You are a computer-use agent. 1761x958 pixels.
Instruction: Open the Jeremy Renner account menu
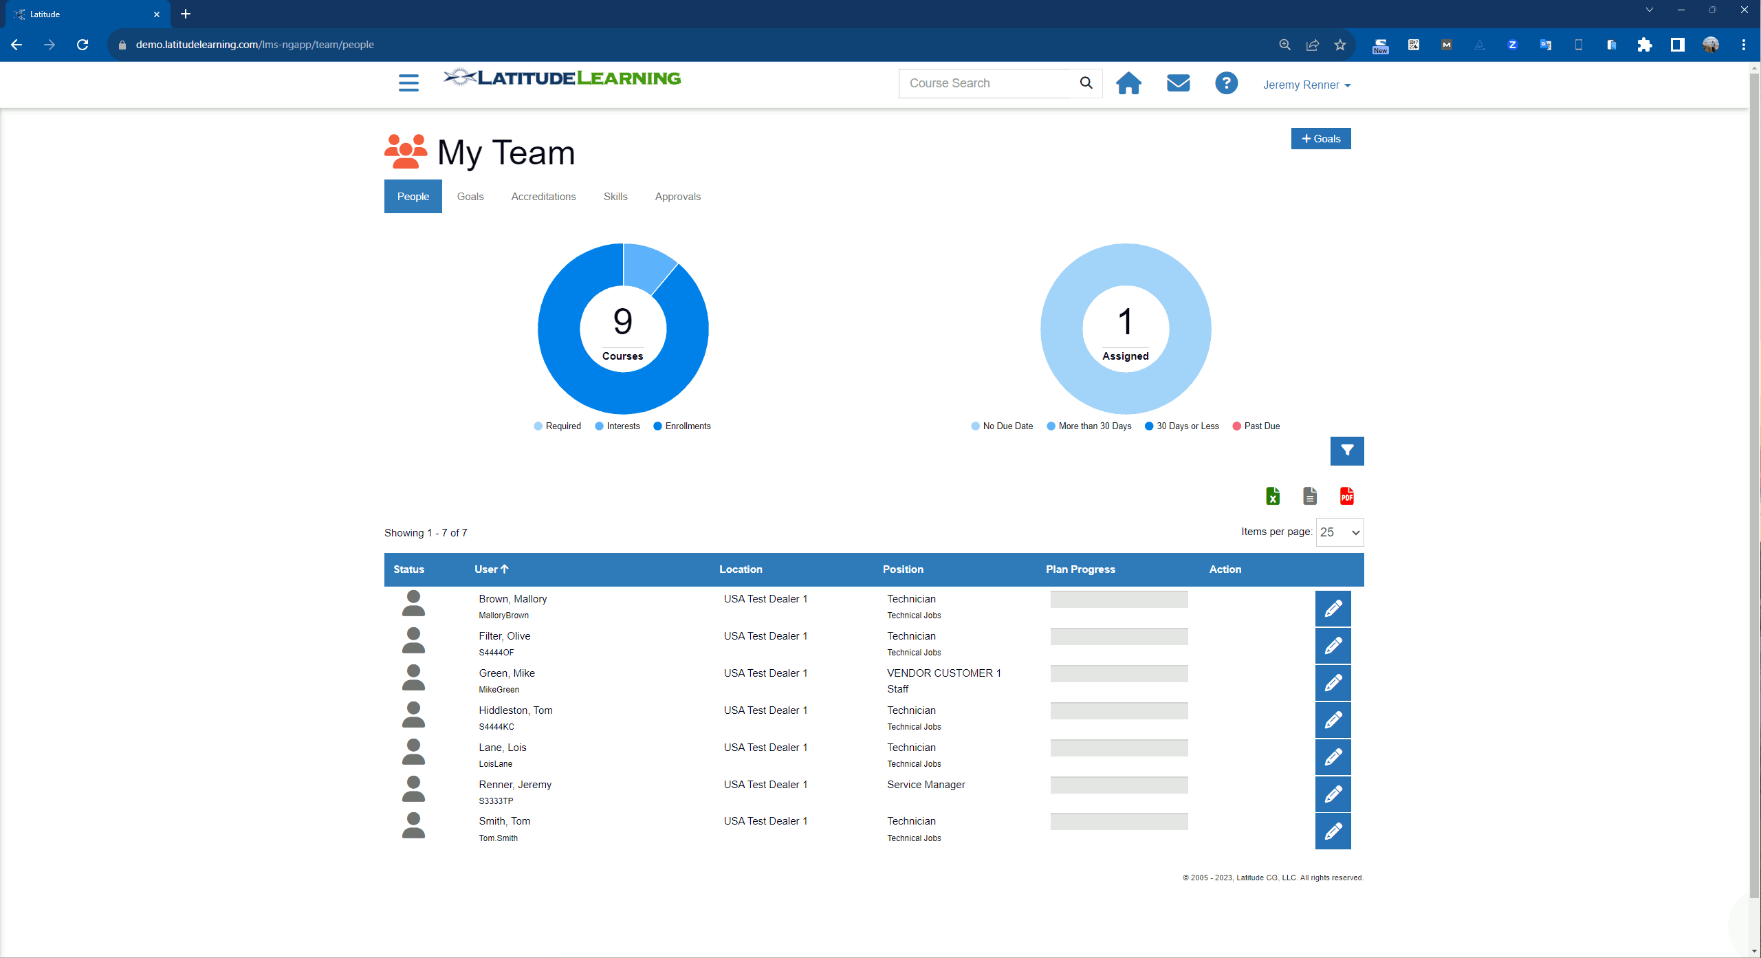(1306, 85)
